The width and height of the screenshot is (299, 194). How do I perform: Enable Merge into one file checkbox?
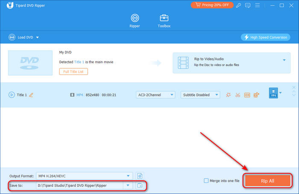coord(206,181)
